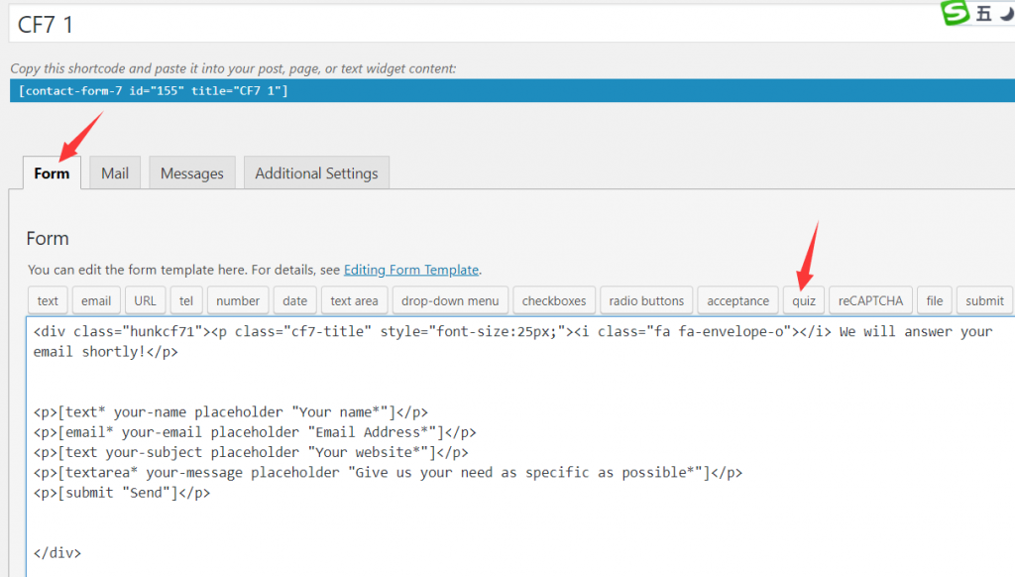Insert a file upload tag
The height and width of the screenshot is (577, 1015).
point(934,300)
